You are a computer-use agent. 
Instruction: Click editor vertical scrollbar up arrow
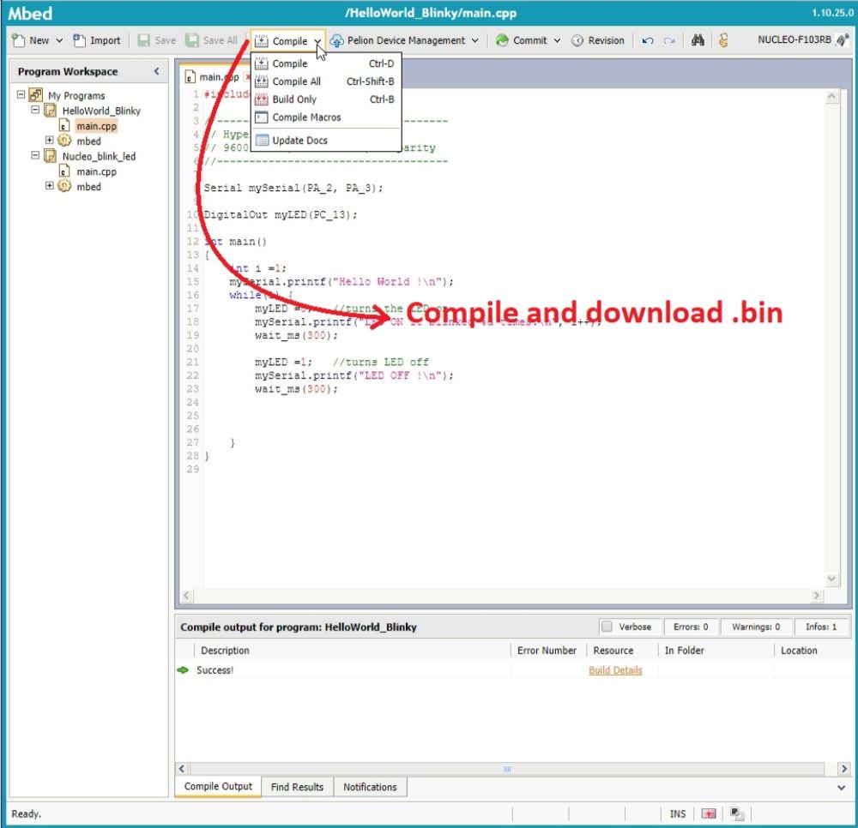[x=831, y=97]
